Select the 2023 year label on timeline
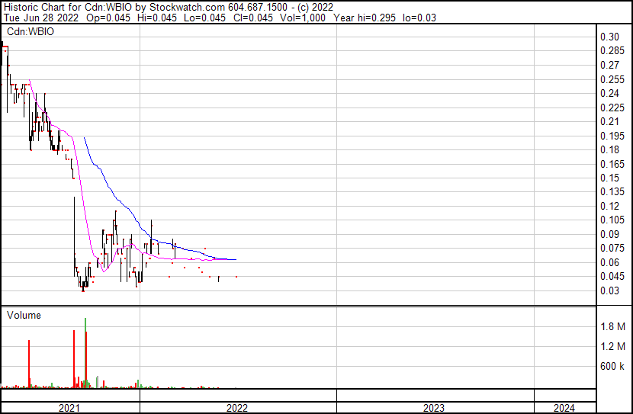This screenshot has height=414, width=633. click(x=434, y=408)
